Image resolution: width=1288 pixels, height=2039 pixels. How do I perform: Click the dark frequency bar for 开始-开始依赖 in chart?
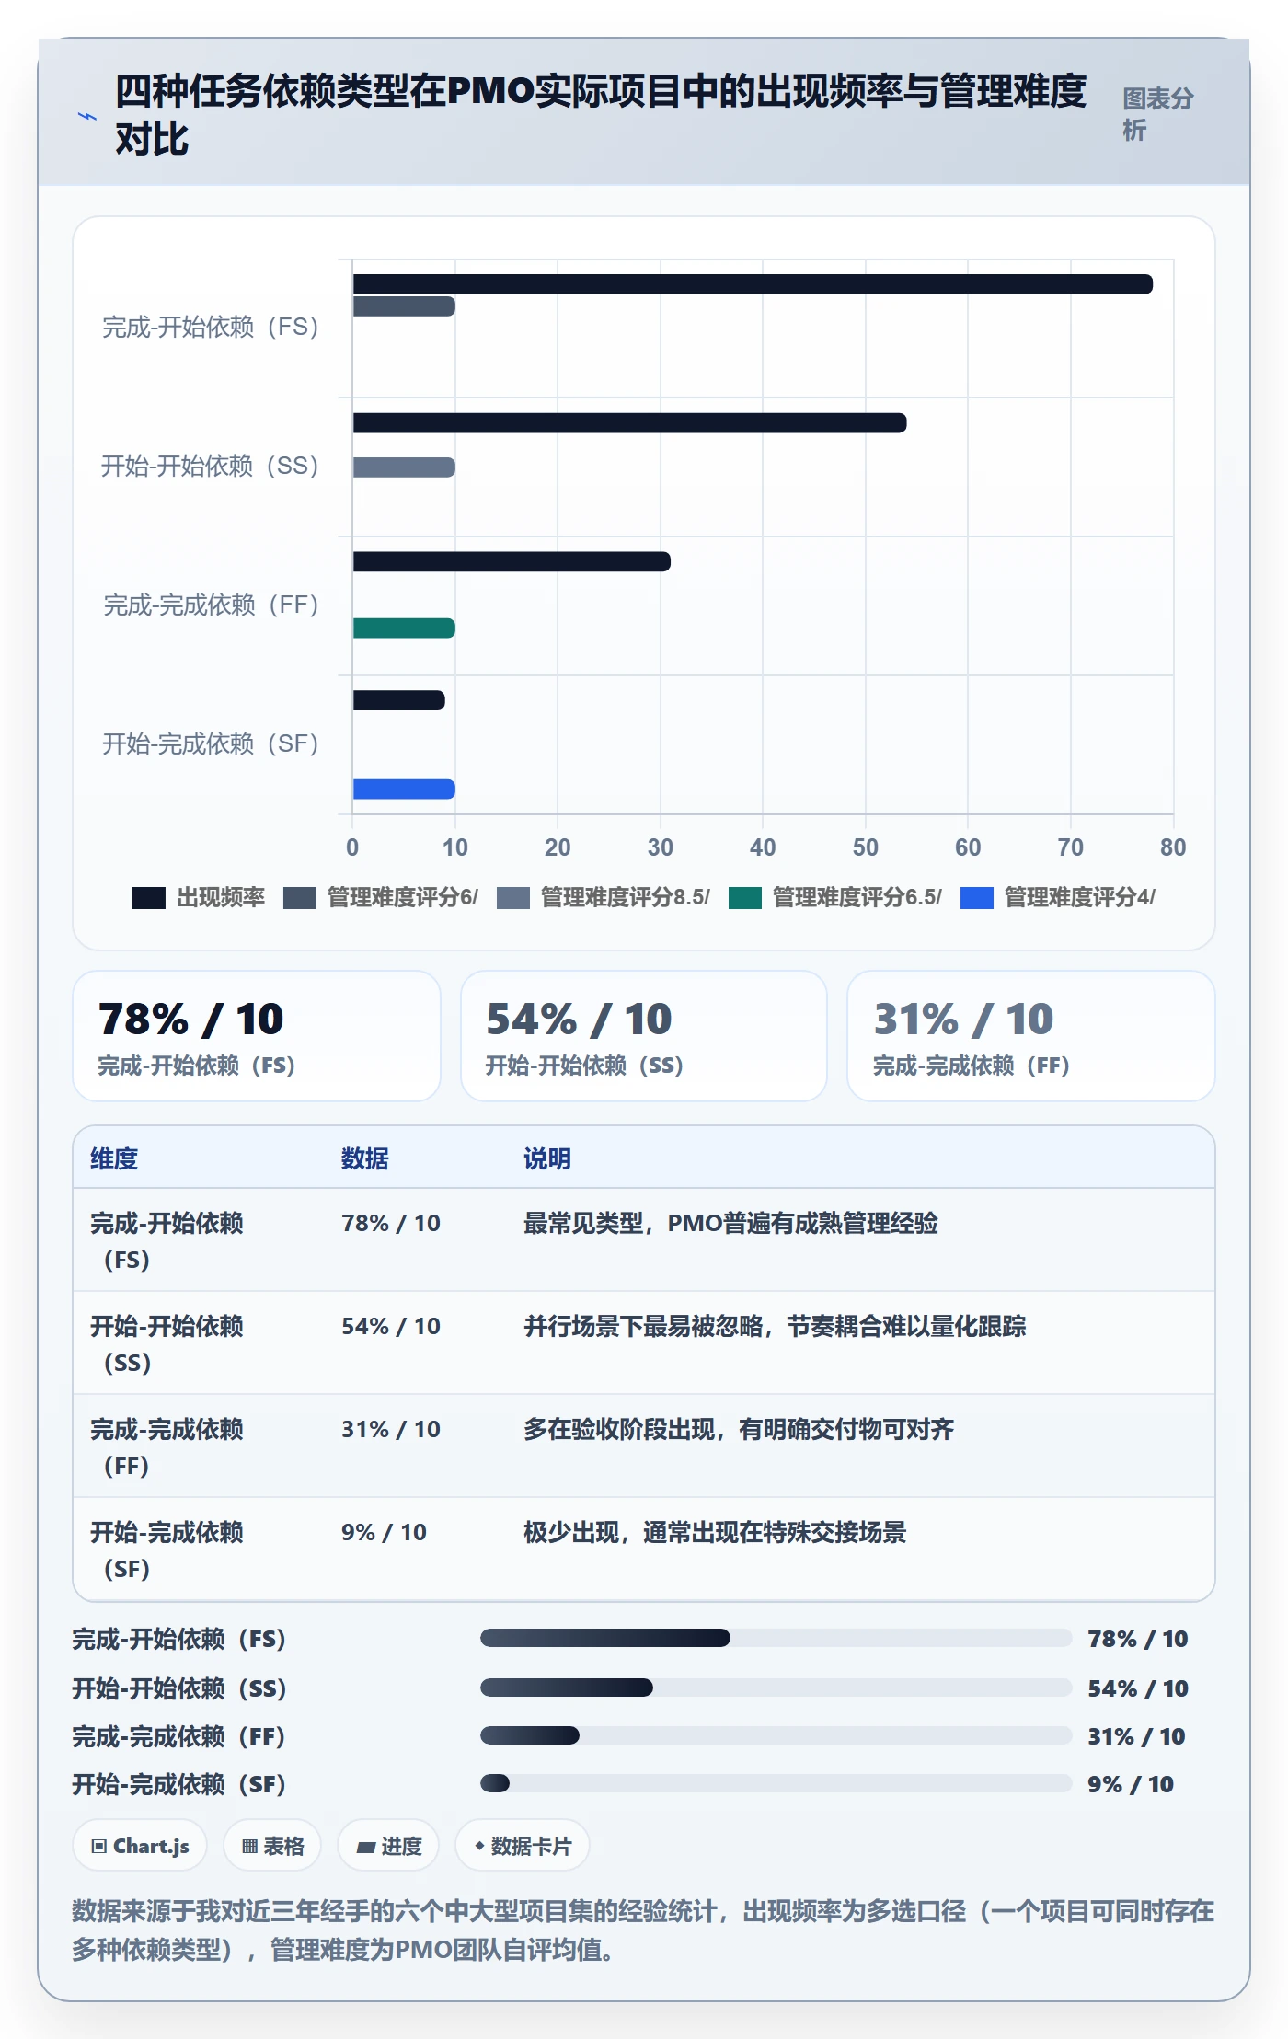629,423
